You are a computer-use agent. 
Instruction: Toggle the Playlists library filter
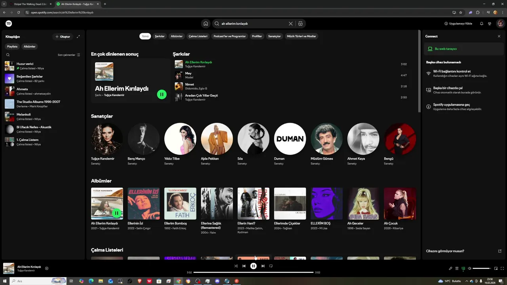[x=12, y=46]
